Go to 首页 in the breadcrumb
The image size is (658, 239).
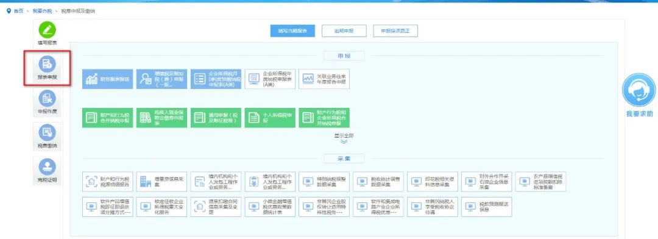click(18, 11)
